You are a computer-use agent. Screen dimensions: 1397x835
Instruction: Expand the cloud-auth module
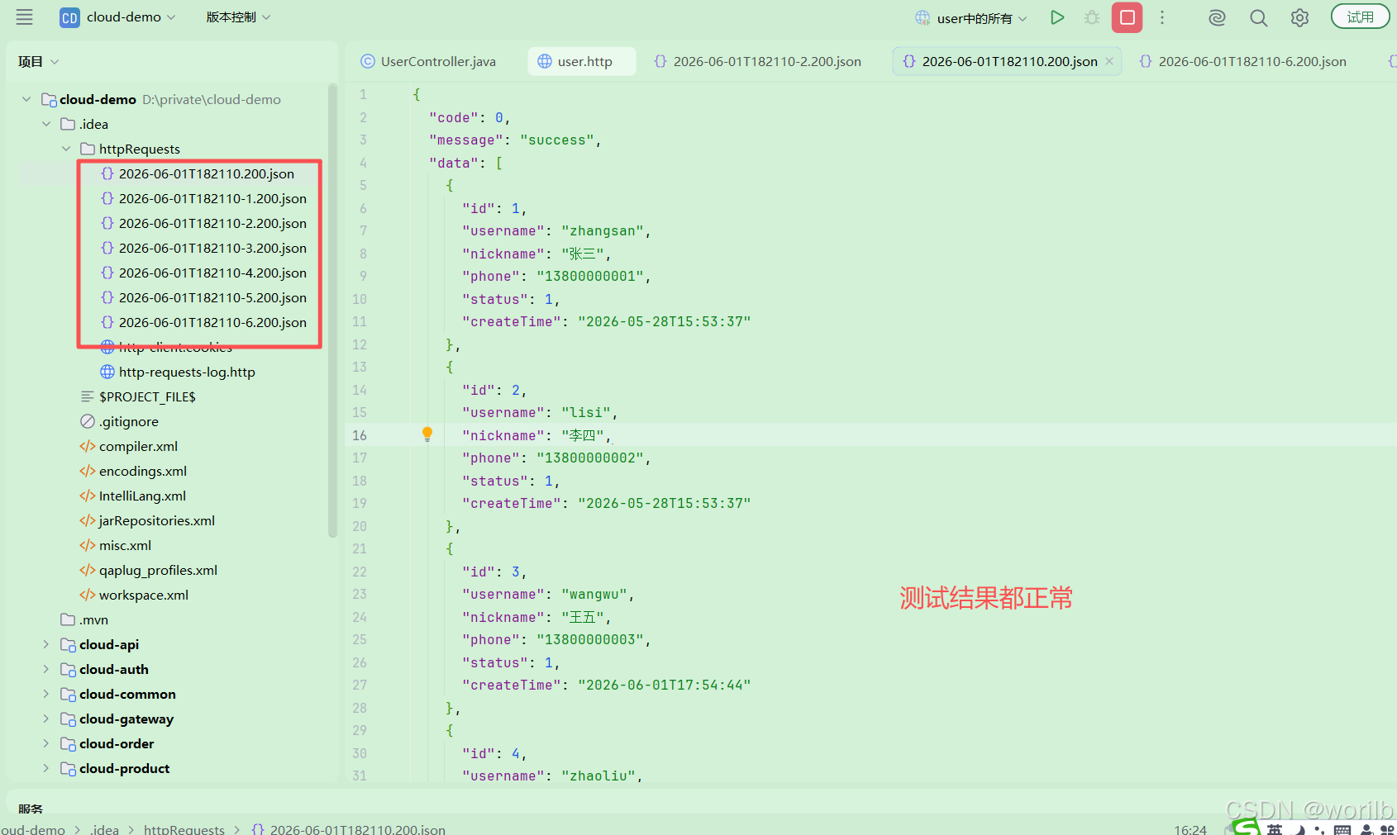46,669
